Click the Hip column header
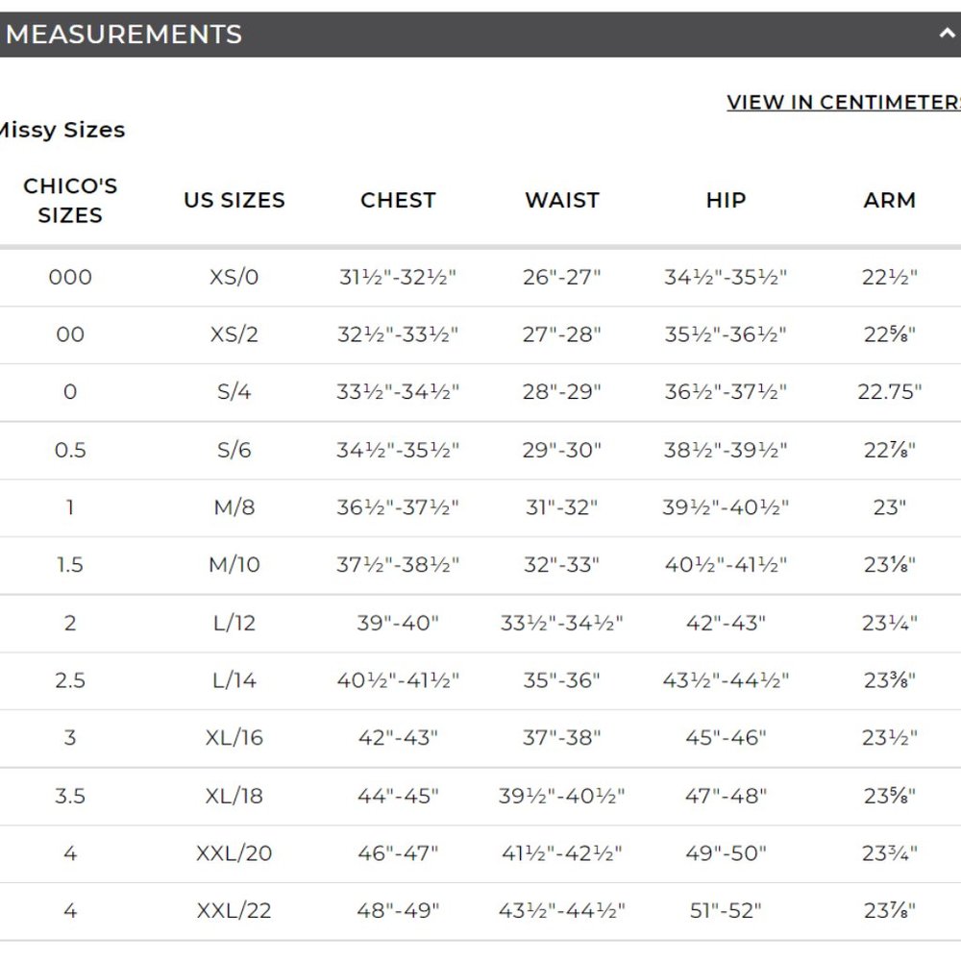This screenshot has height=961, width=961. pos(726,200)
